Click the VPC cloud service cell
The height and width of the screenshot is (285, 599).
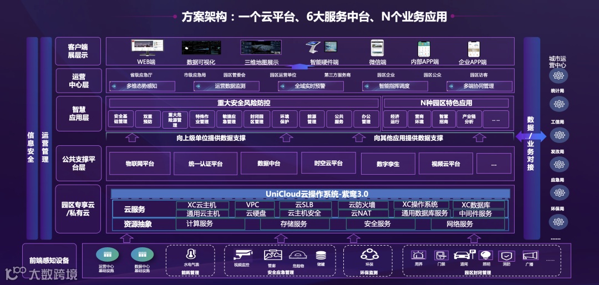click(255, 205)
